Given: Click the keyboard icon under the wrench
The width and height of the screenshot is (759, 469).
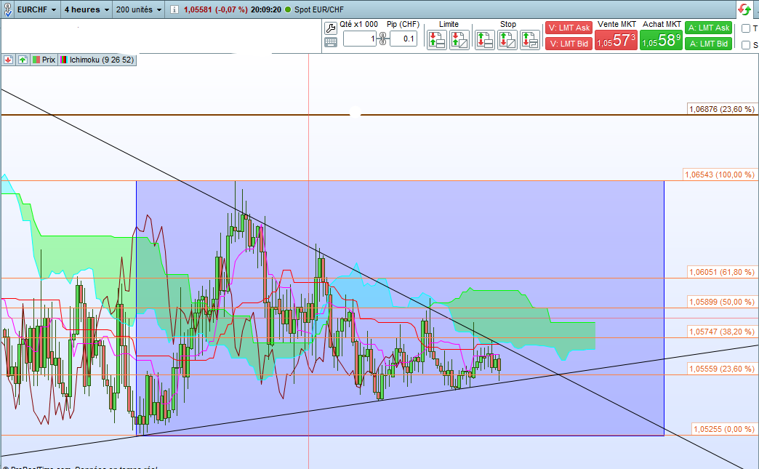Looking at the screenshot, I should point(331,41).
